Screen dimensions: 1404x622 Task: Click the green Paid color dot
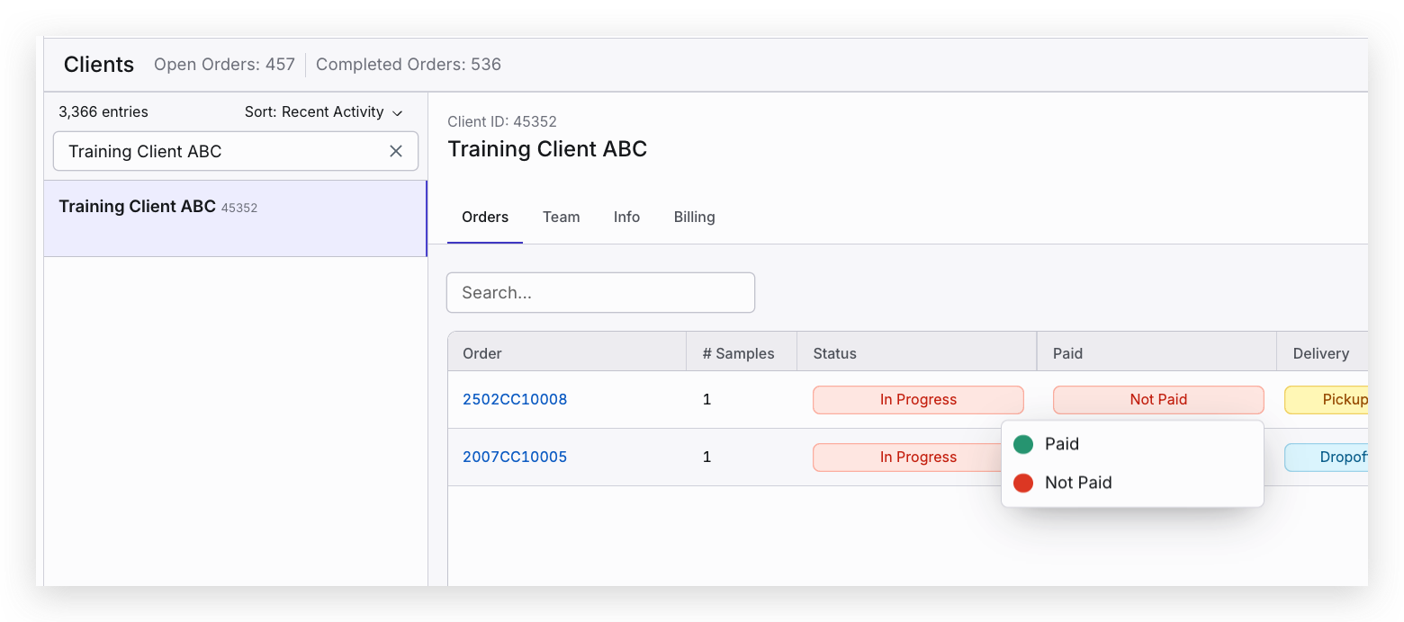pos(1022,444)
